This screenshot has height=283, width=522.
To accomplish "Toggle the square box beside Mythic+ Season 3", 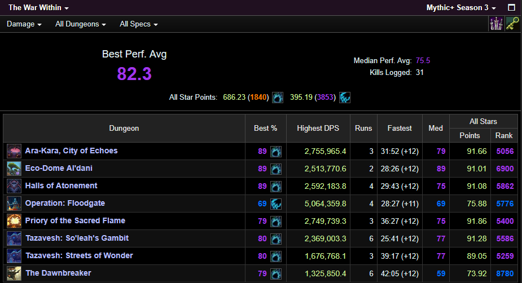I will coord(511,8).
